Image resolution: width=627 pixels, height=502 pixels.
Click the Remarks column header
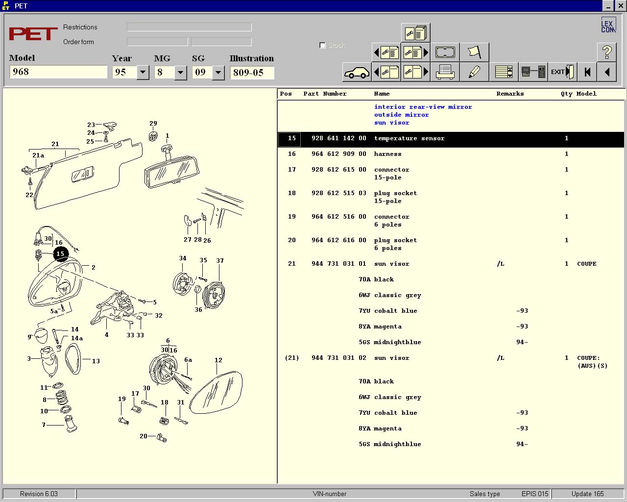[x=510, y=94]
